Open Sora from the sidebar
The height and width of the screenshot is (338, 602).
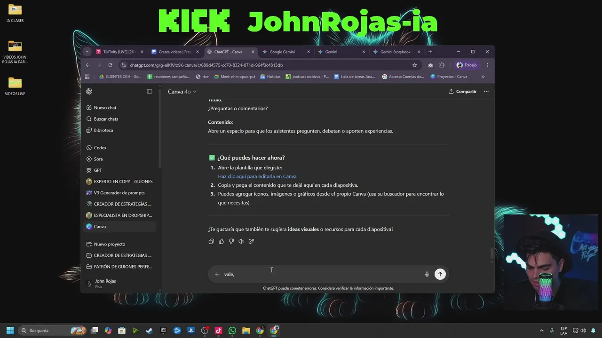98,159
